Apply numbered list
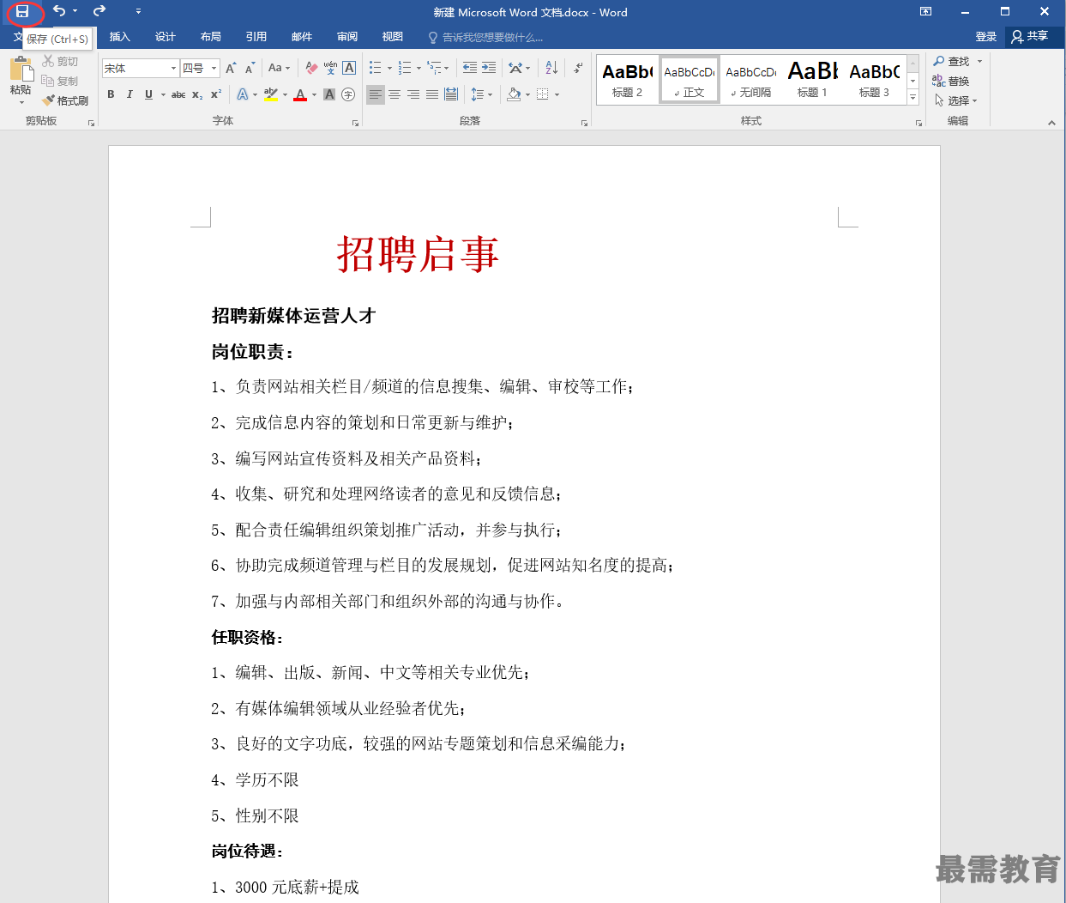The width and height of the screenshot is (1066, 903). [x=405, y=68]
